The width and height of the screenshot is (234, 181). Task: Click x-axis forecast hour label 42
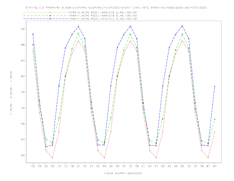124,166
